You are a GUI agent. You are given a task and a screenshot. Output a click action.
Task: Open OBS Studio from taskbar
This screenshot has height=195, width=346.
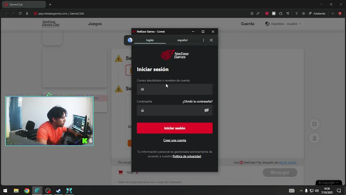coord(48,191)
